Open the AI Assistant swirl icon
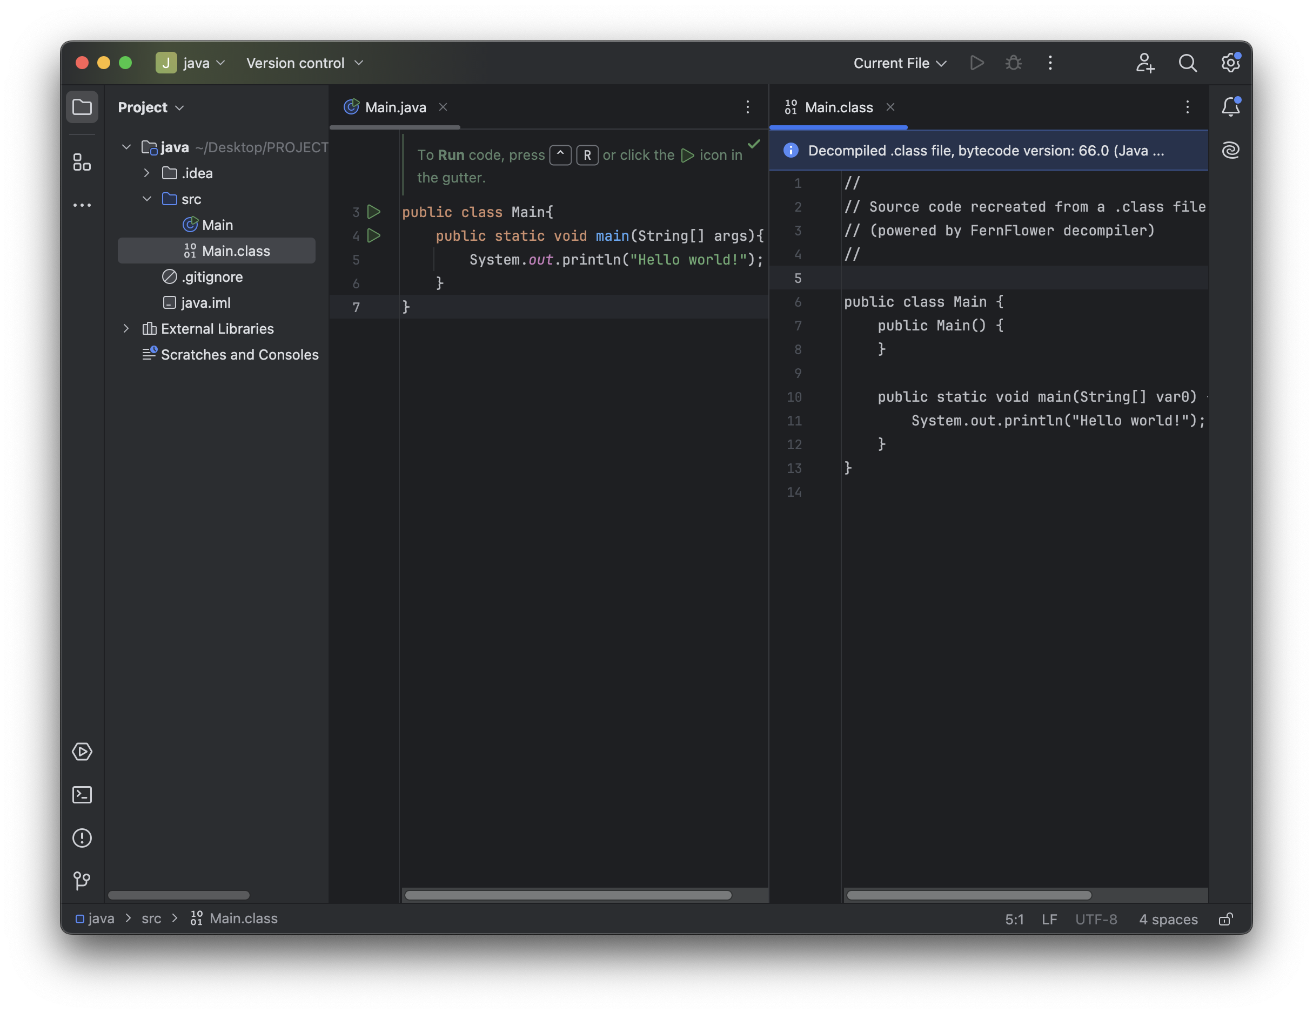 click(x=1230, y=150)
